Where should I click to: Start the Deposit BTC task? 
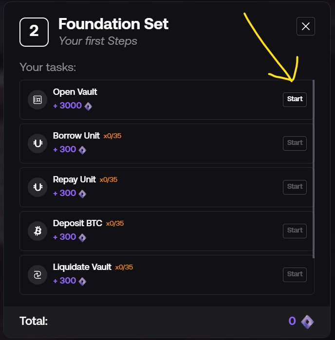coord(295,231)
